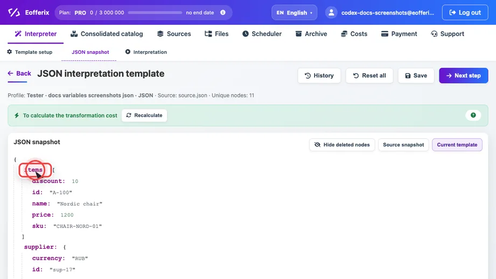Proceed with the Next step button
Image resolution: width=496 pixels, height=279 pixels.
coord(464,75)
